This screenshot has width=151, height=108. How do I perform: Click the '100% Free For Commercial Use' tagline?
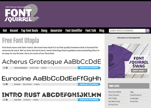point(18,7)
